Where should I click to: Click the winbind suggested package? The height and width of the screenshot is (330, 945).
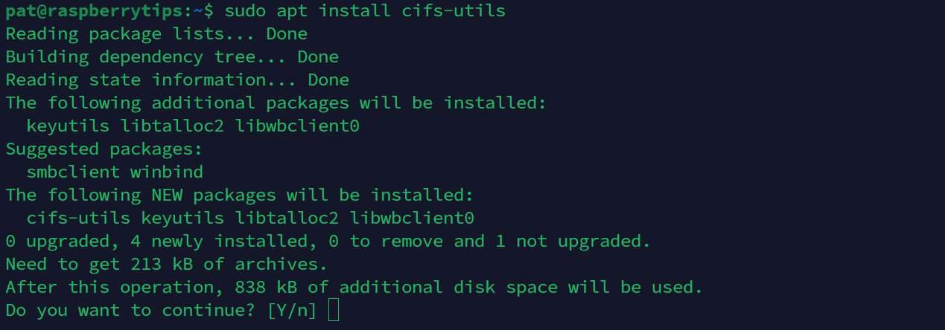point(167,172)
